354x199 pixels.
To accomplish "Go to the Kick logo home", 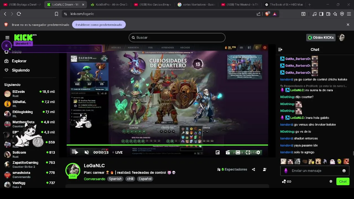I will [24, 37].
